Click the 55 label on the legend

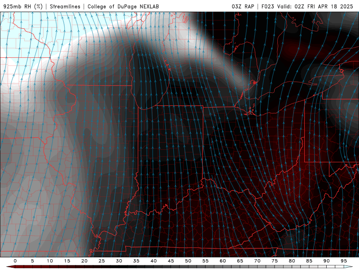click(x=206, y=261)
